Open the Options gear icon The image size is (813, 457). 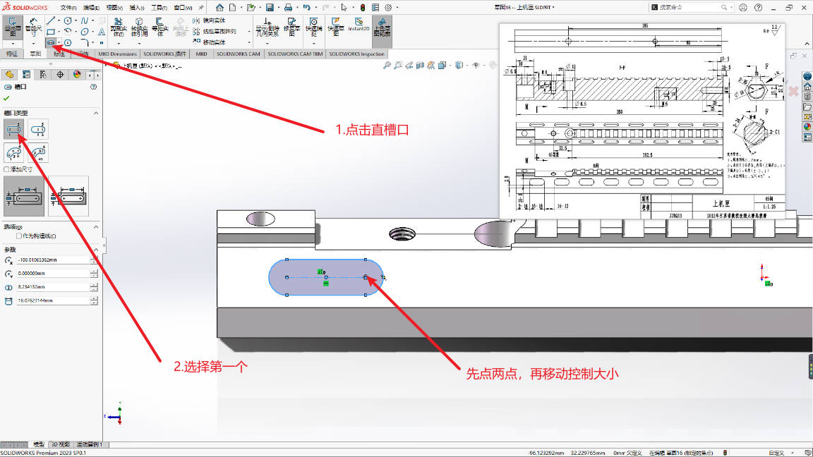[x=388, y=7]
